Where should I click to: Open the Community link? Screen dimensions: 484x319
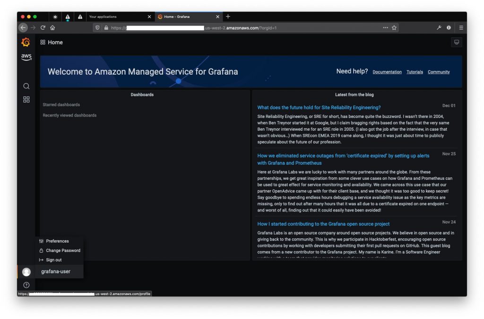[x=439, y=72]
